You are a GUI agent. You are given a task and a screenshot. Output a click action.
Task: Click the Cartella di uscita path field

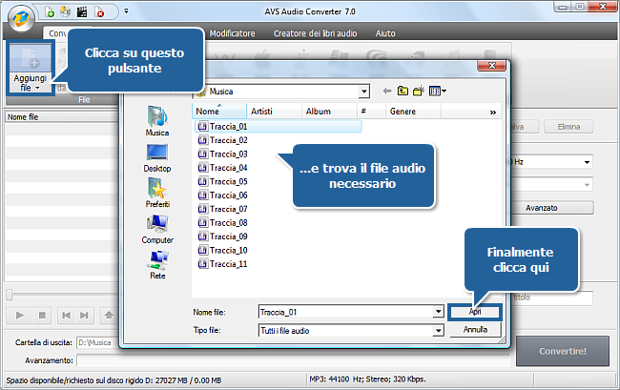[97, 342]
